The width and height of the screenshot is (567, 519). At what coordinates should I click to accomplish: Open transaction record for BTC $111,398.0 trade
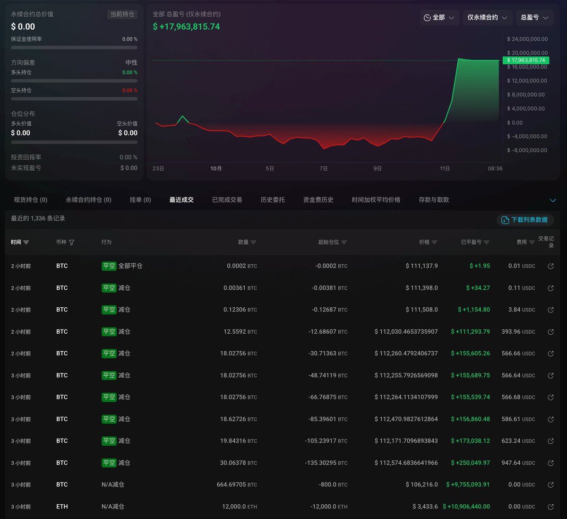(550, 288)
